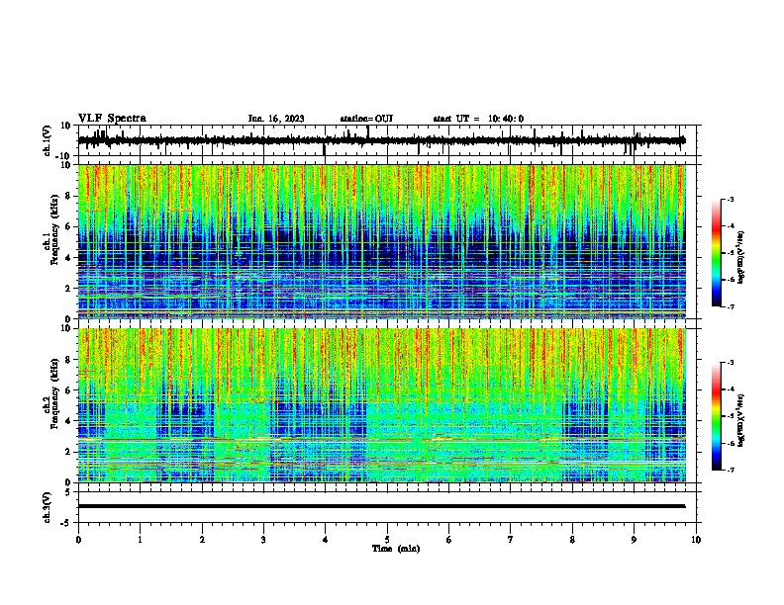
Task: Click the ch.2 color scale log(PSD) unit label
Action: [x=741, y=420]
